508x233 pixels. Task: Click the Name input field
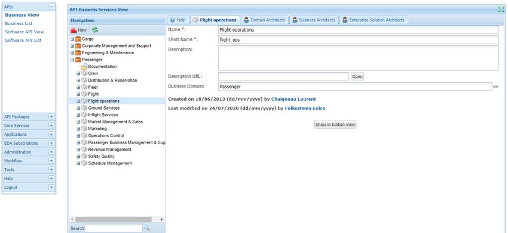tap(359, 30)
